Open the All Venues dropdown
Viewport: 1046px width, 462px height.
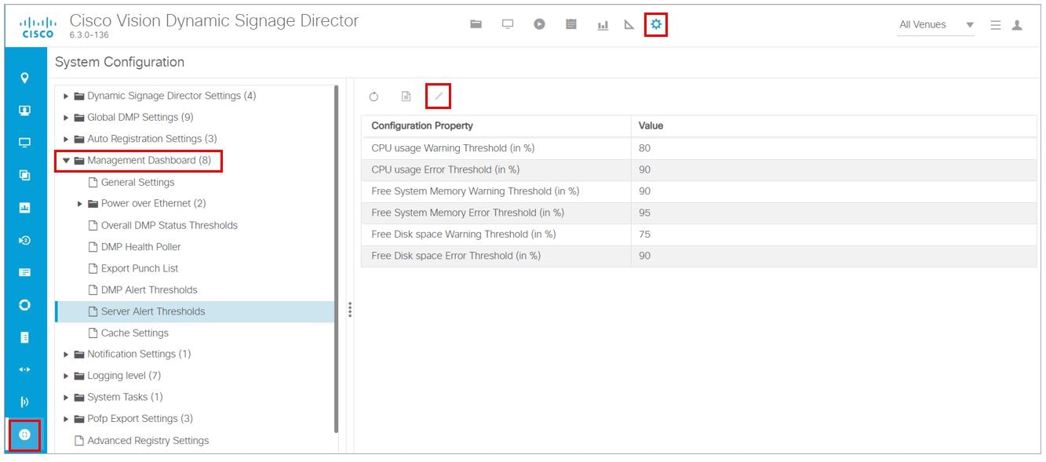click(x=936, y=25)
